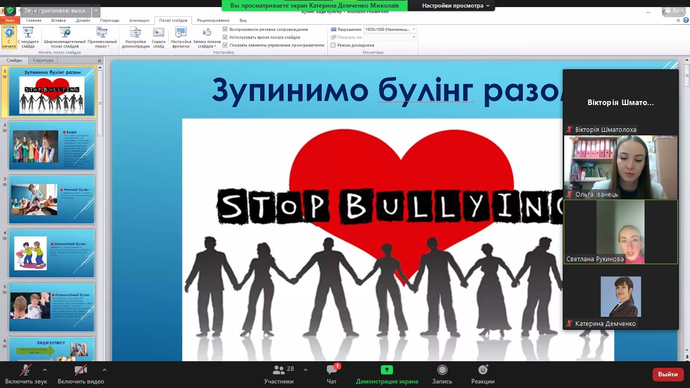Click the С текущего слайда icon
The height and width of the screenshot is (388, 690).
[28, 37]
